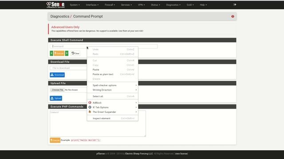Open The Great Suspender submenu entry
The width and height of the screenshot is (284, 159).
click(112, 112)
